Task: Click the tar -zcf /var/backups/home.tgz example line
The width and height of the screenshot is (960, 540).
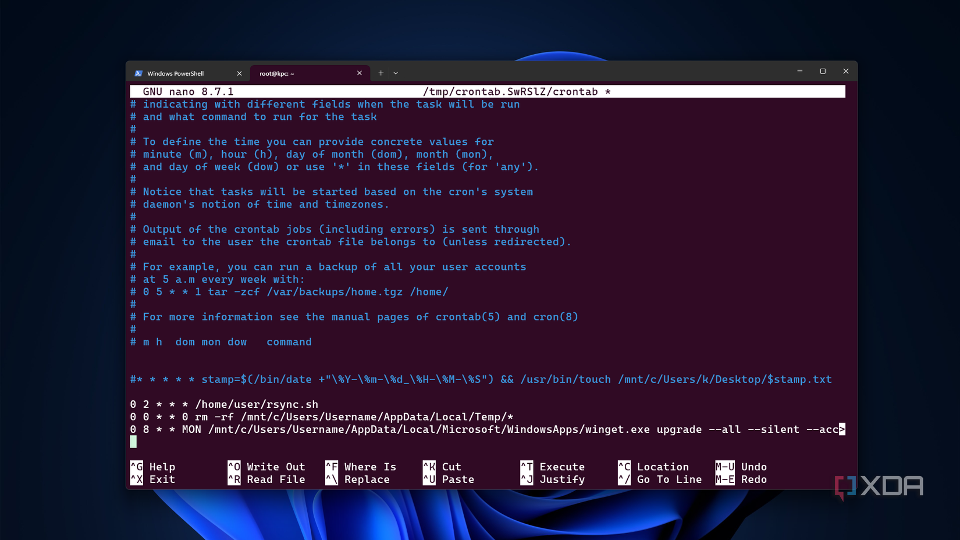Action: click(x=289, y=292)
